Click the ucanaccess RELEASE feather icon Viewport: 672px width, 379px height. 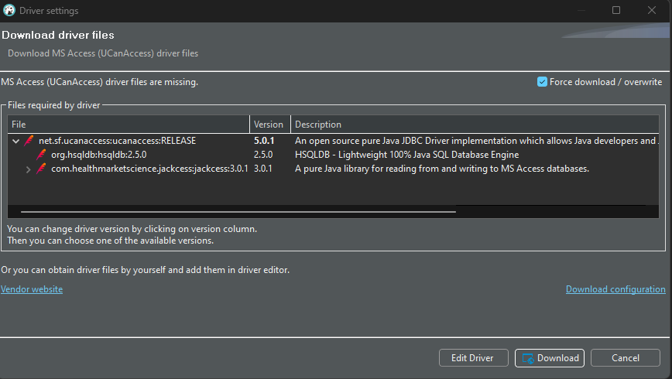tap(29, 141)
